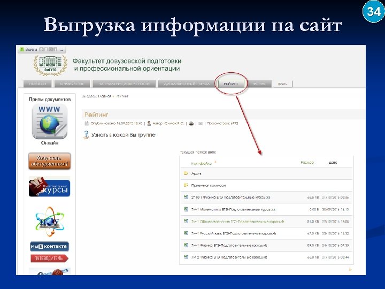This screenshot has width=385, height=289.
Task: Click spreadsheet icon for 7м-1 Русский язык file
Action: click(186, 233)
